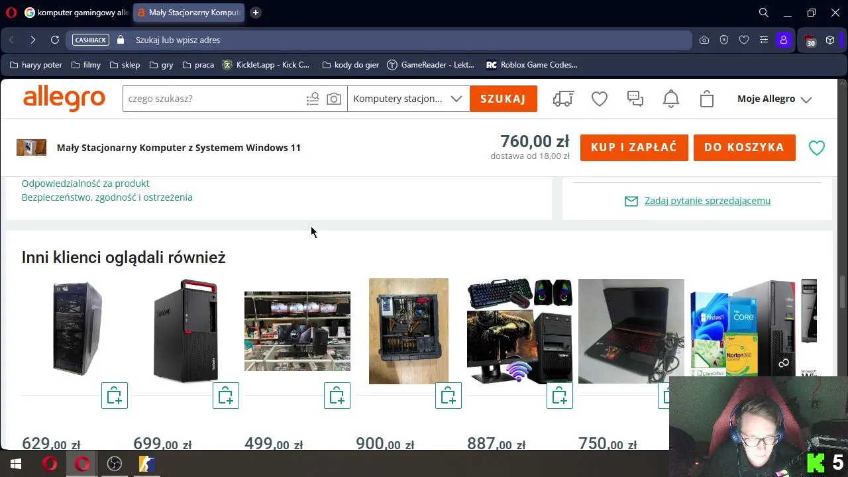Viewport: 848px width, 477px height.
Task: Add 699 zł Lenovo computer to cart
Action: pyautogui.click(x=226, y=396)
